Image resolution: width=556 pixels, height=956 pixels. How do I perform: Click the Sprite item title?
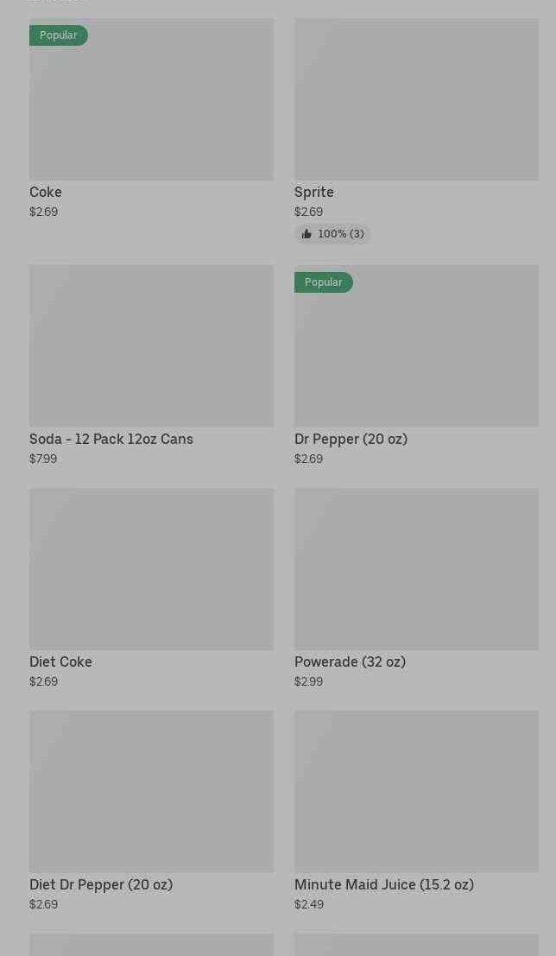click(314, 192)
